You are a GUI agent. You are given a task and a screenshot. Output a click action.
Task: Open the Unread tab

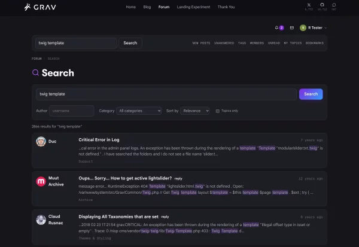pos(274,43)
